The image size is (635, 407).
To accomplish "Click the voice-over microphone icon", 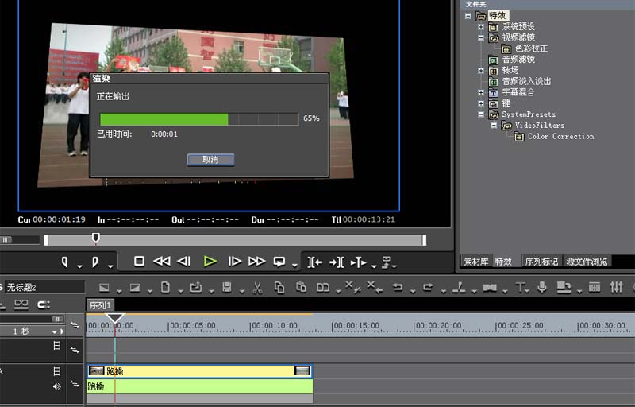I will pos(542,287).
